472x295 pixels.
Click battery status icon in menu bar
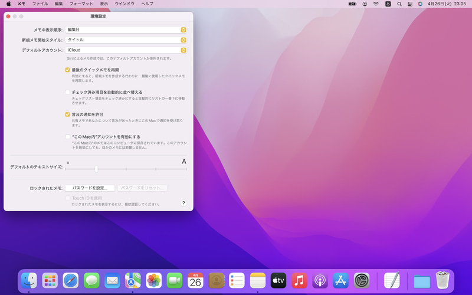coord(352,4)
